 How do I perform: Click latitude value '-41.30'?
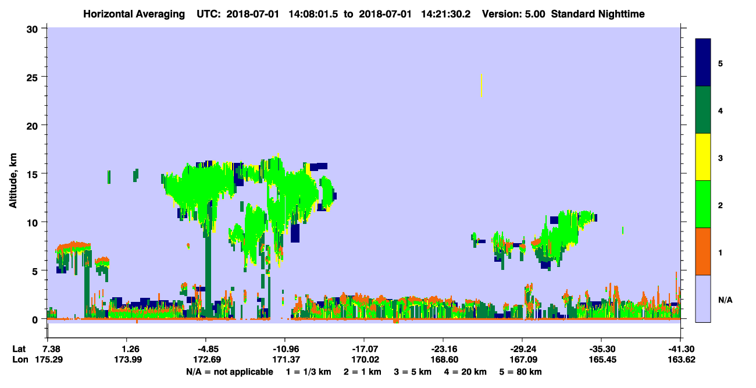coord(681,349)
